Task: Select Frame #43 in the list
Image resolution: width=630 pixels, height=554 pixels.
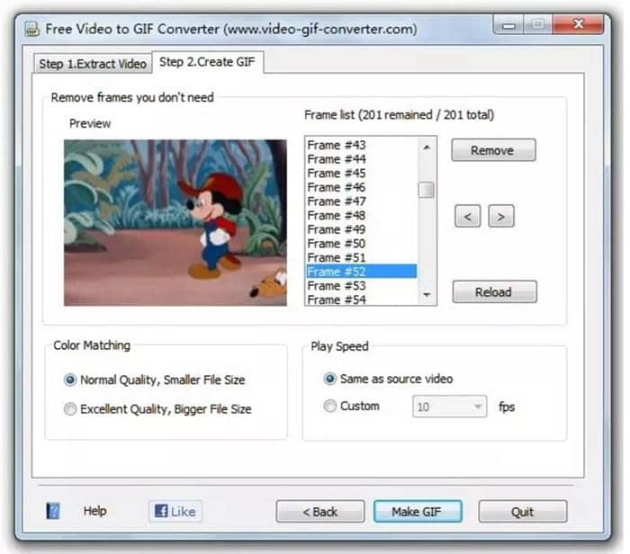Action: click(362, 145)
